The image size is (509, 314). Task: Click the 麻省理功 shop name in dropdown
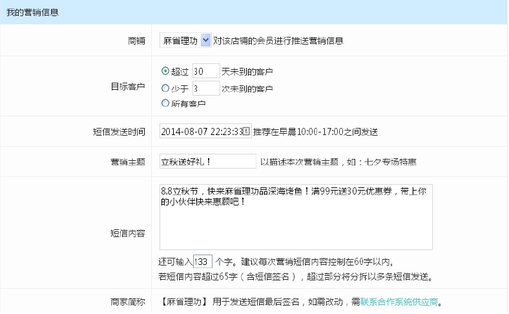pos(180,41)
